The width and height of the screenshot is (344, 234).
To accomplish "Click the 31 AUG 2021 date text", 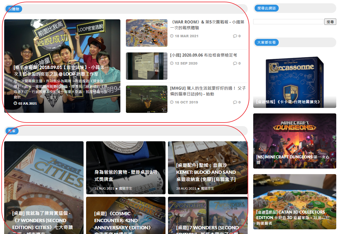I will (104, 188).
